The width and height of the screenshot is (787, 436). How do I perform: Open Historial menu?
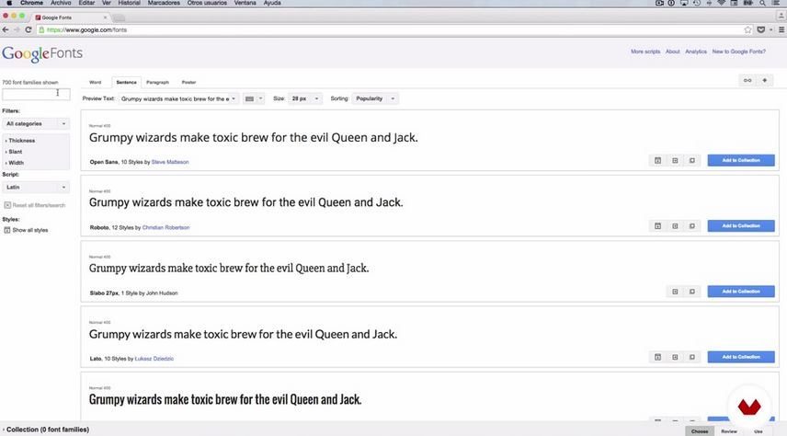pyautogui.click(x=129, y=3)
